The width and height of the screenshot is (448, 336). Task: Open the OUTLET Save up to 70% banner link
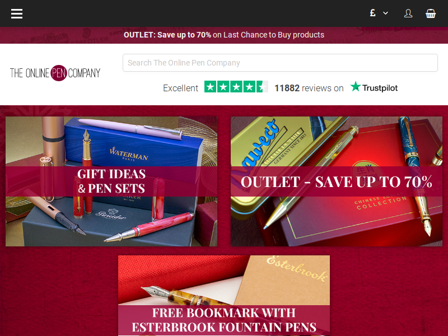[x=224, y=35]
